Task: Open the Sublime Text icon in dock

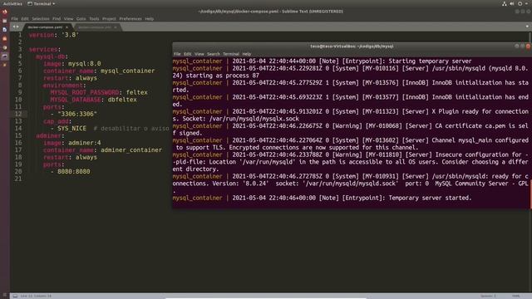Action: [x=5, y=65]
